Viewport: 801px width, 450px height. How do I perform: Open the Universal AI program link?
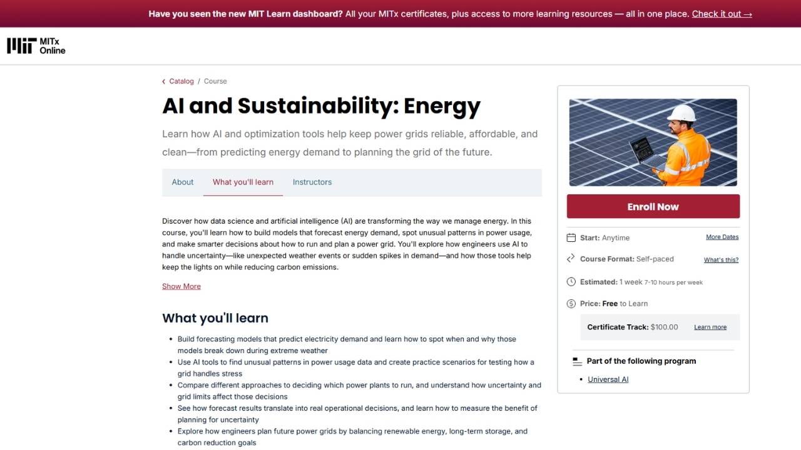608,379
